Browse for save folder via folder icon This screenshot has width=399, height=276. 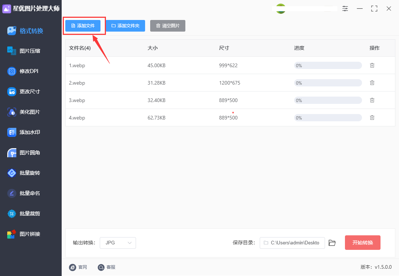click(x=332, y=243)
